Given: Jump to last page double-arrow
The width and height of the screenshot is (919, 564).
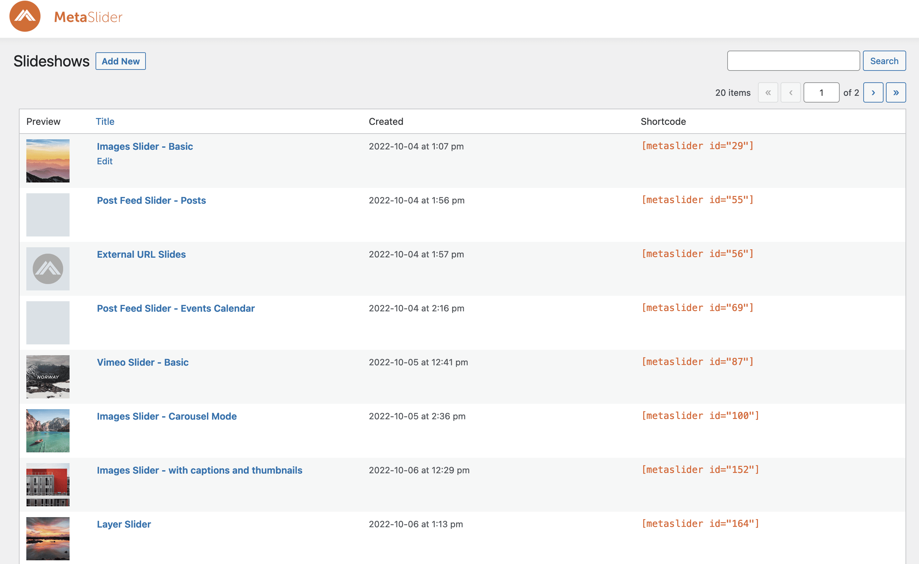Looking at the screenshot, I should [x=895, y=92].
